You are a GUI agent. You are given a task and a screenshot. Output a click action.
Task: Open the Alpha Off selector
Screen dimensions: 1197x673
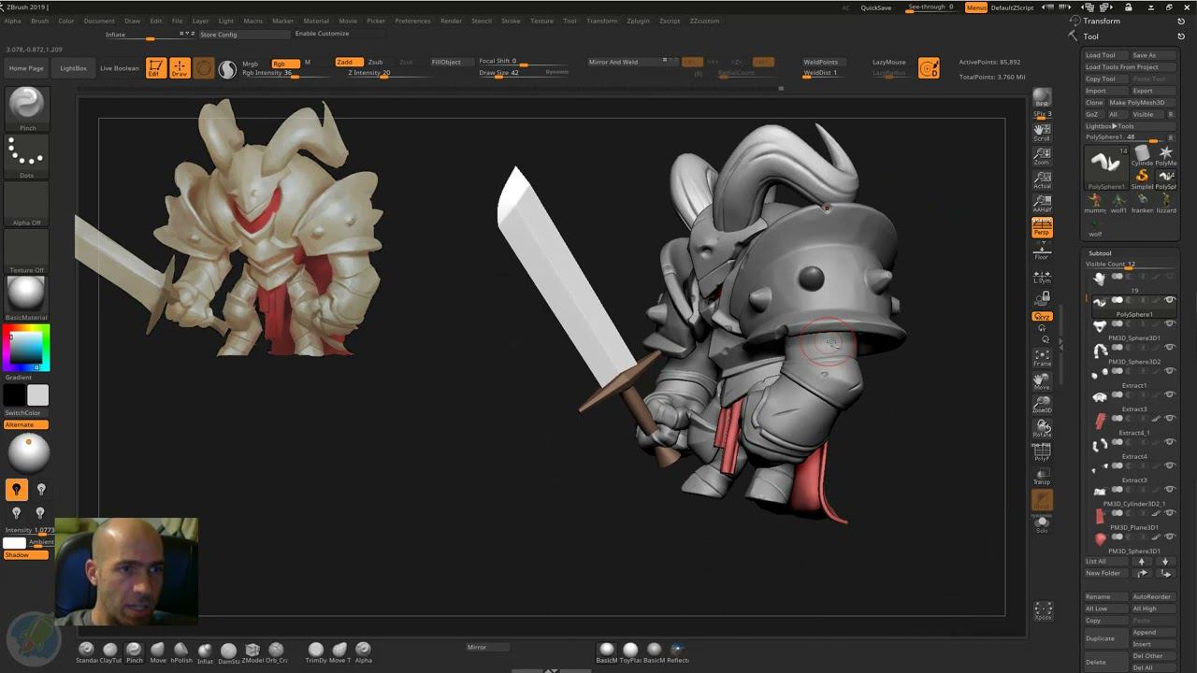pos(26,204)
